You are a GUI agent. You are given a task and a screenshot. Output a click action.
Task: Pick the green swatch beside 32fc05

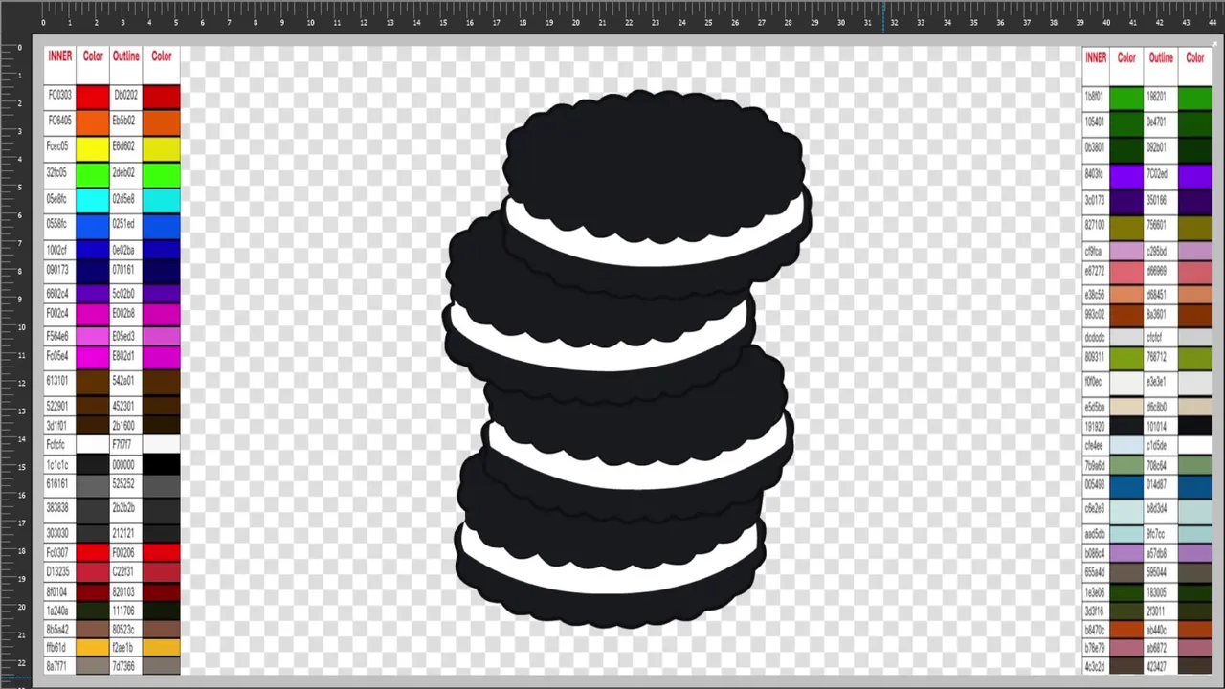coord(93,173)
